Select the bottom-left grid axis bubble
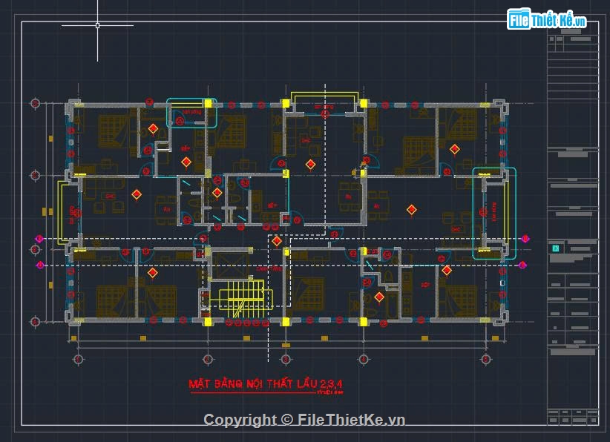Screen dimensions: 610x442 [x=78, y=360]
